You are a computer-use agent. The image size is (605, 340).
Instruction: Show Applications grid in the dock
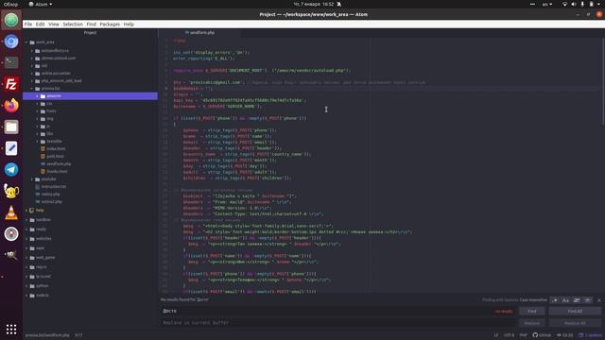coord(11,329)
